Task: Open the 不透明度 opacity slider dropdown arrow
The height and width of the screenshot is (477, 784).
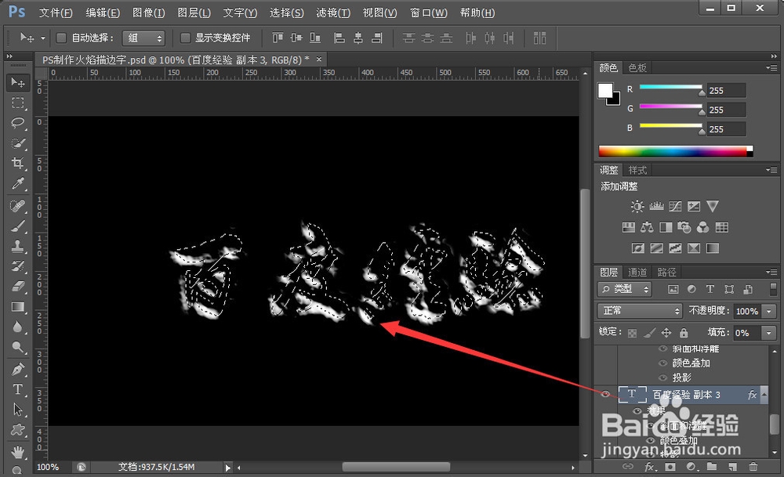Action: [x=768, y=311]
